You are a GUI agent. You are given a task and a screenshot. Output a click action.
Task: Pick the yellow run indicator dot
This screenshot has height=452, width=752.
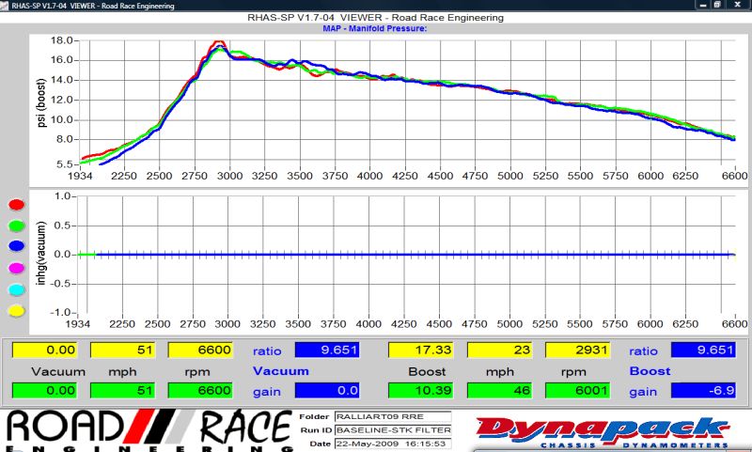coord(14,311)
